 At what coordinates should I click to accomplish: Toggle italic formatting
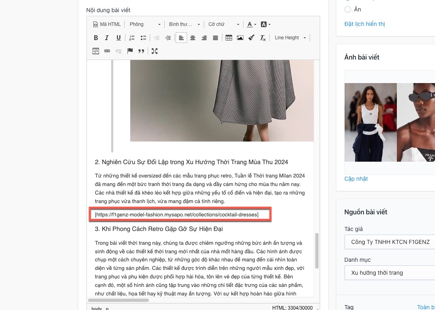107,38
